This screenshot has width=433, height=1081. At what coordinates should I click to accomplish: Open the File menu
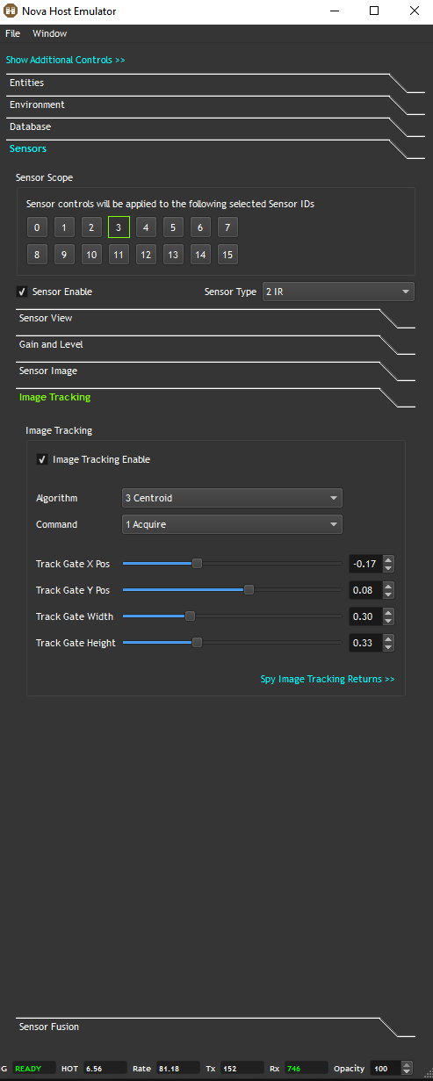click(x=12, y=33)
